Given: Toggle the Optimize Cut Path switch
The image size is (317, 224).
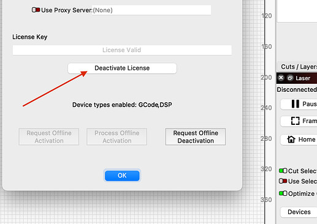Looking at the screenshot, I should click(283, 193).
